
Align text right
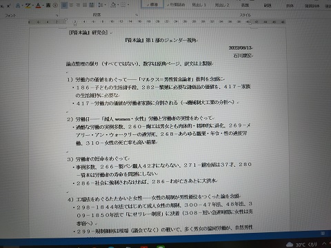78,5
